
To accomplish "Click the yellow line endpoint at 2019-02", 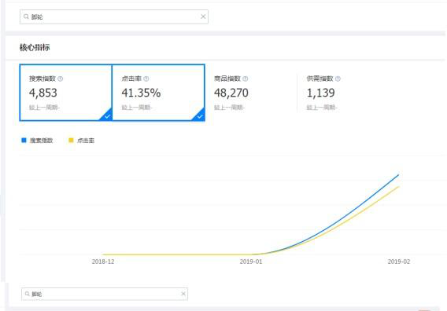I will 398,187.
